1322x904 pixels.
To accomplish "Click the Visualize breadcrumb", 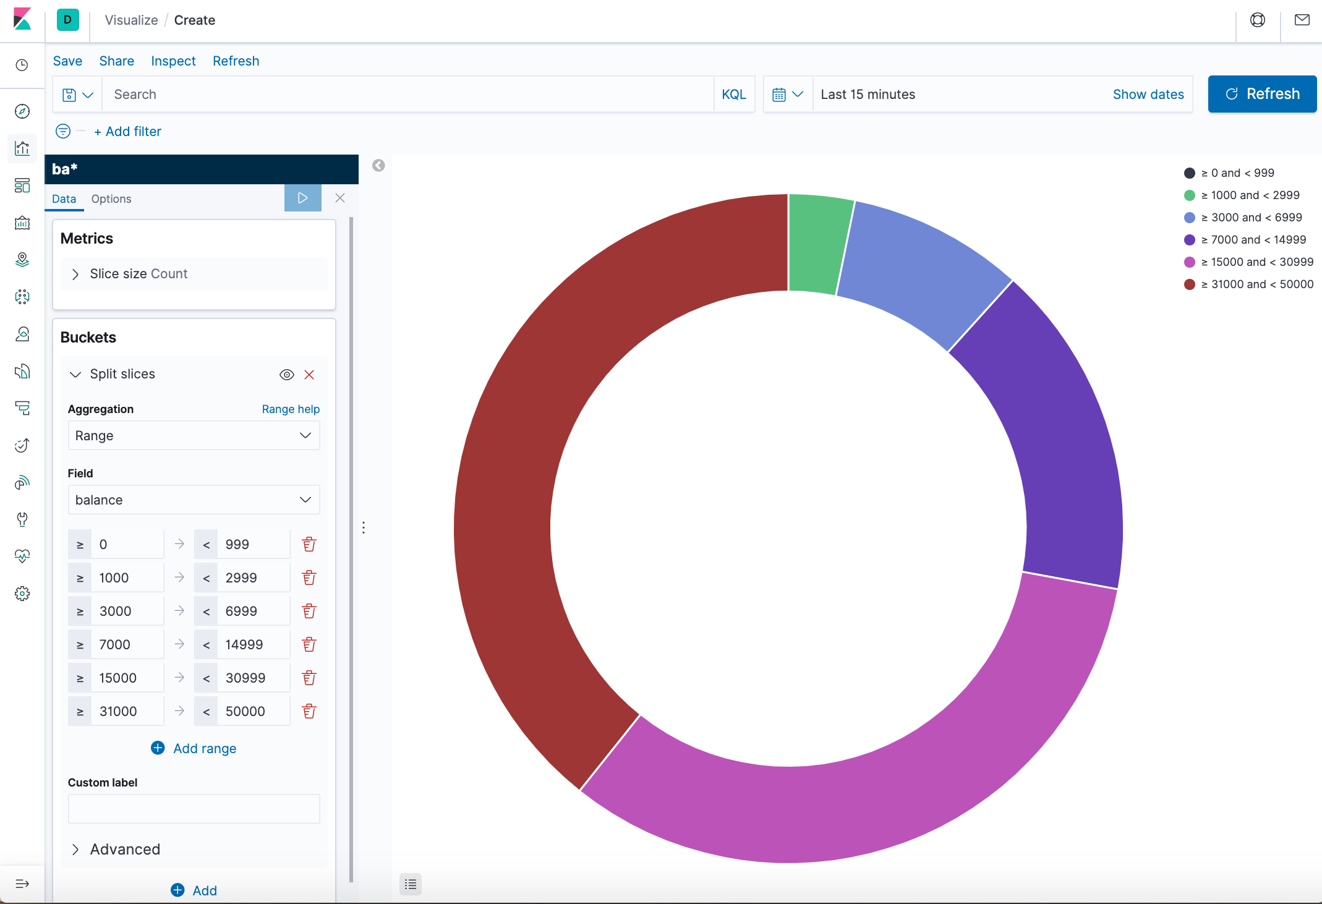I will [x=131, y=20].
